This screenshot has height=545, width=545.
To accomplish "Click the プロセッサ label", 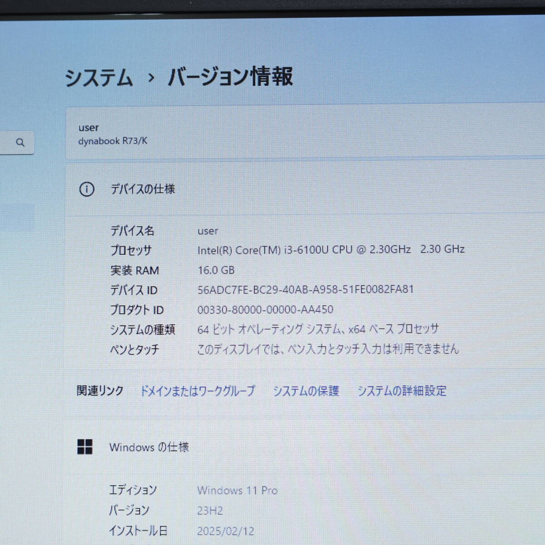I will point(131,250).
